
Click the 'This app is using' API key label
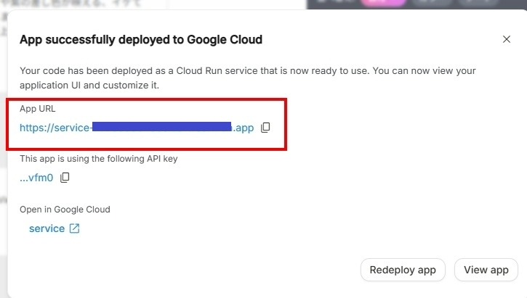click(98, 159)
